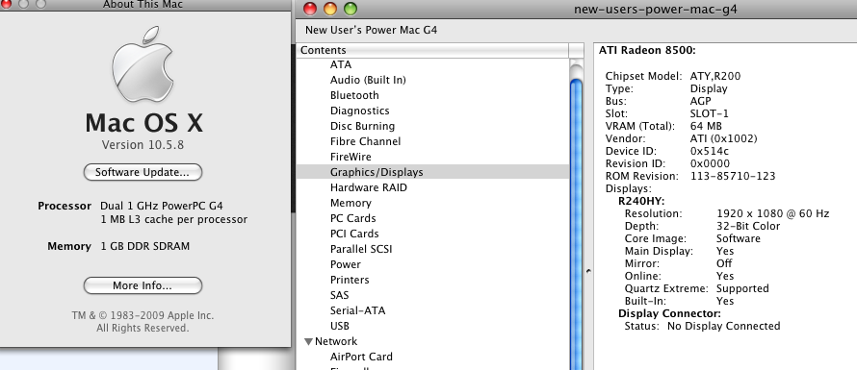Collapse the Network disclosure triangle
The width and height of the screenshot is (857, 370).
308,341
